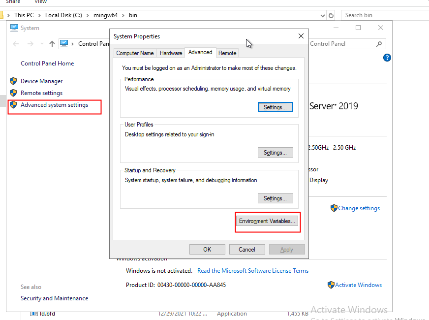The width and height of the screenshot is (429, 320).
Task: Click the up-arrow to go to parent folder
Action: pos(52,43)
